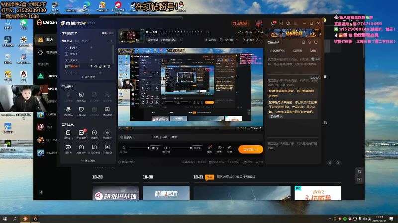
Task: Select the 10-31 today tab in WeGame
Action: click(203, 177)
